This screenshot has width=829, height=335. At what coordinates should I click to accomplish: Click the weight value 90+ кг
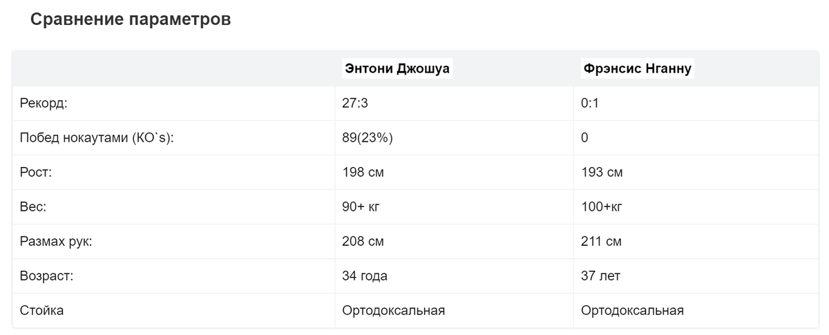pyautogui.click(x=361, y=207)
